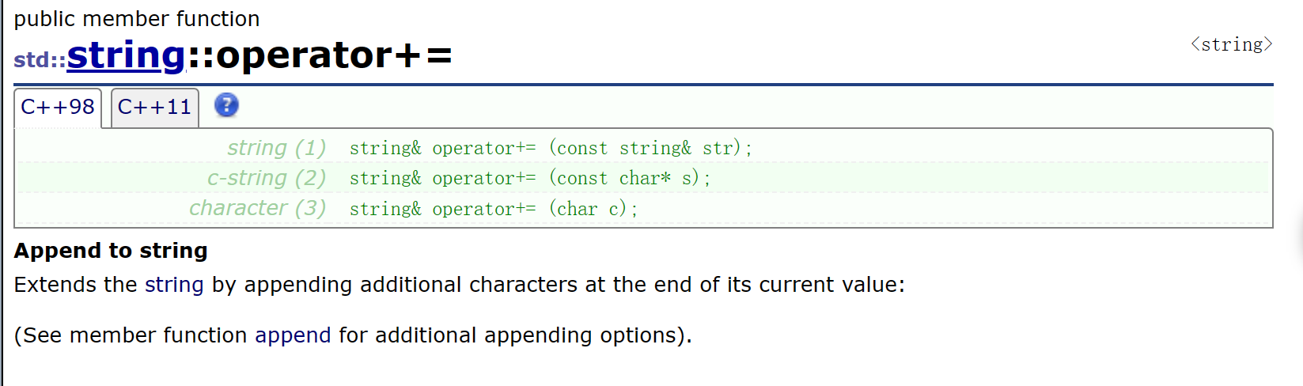Click the "public member function" caption
The height and width of the screenshot is (386, 1303).
coord(137,19)
